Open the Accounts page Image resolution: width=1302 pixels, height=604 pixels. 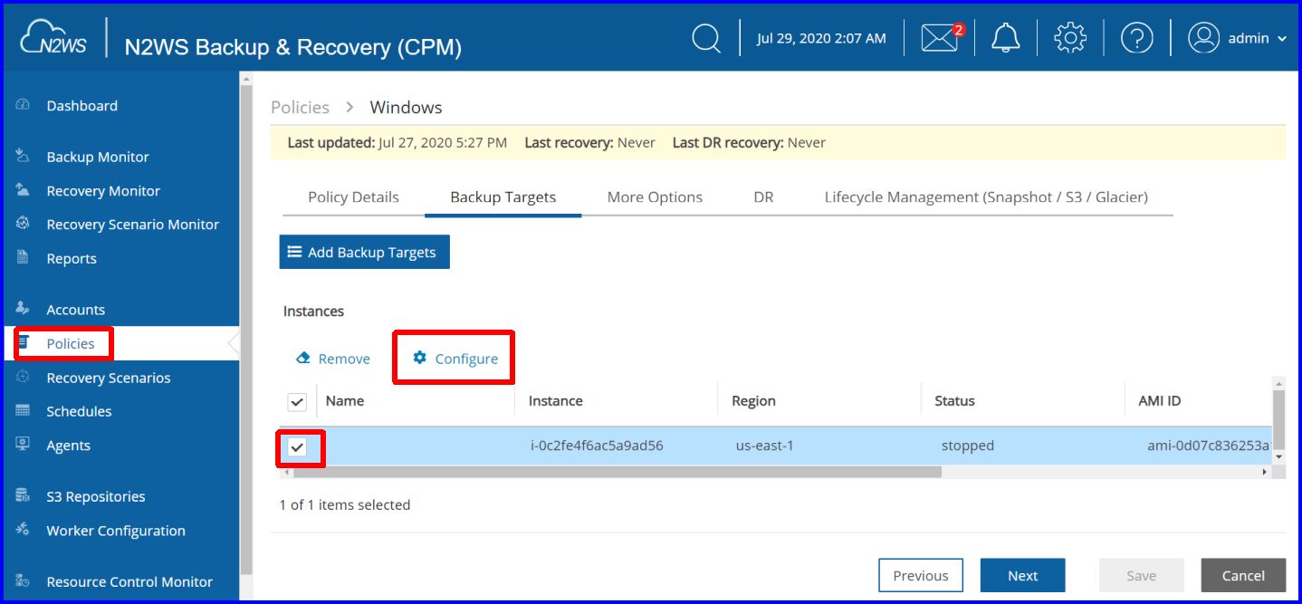pos(75,309)
